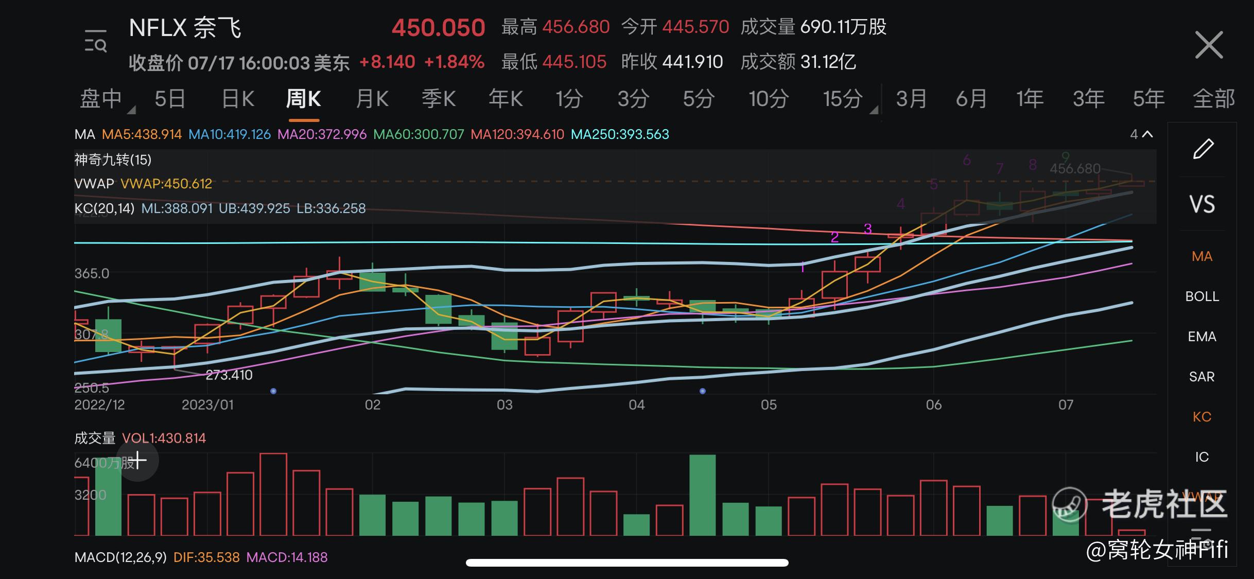
Task: Tap the MA20:372.996 legend value
Action: [x=322, y=135]
